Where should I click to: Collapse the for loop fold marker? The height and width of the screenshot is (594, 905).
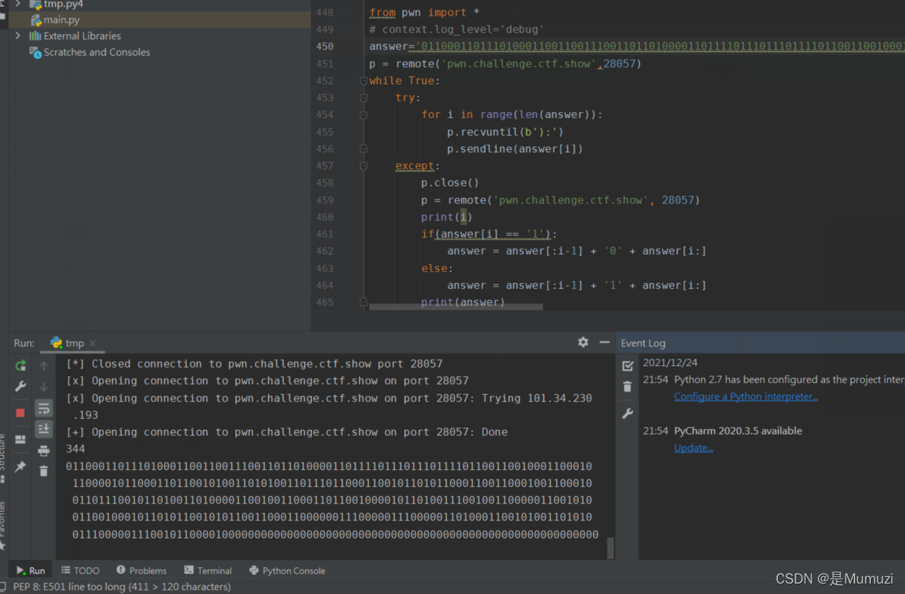[x=364, y=115]
